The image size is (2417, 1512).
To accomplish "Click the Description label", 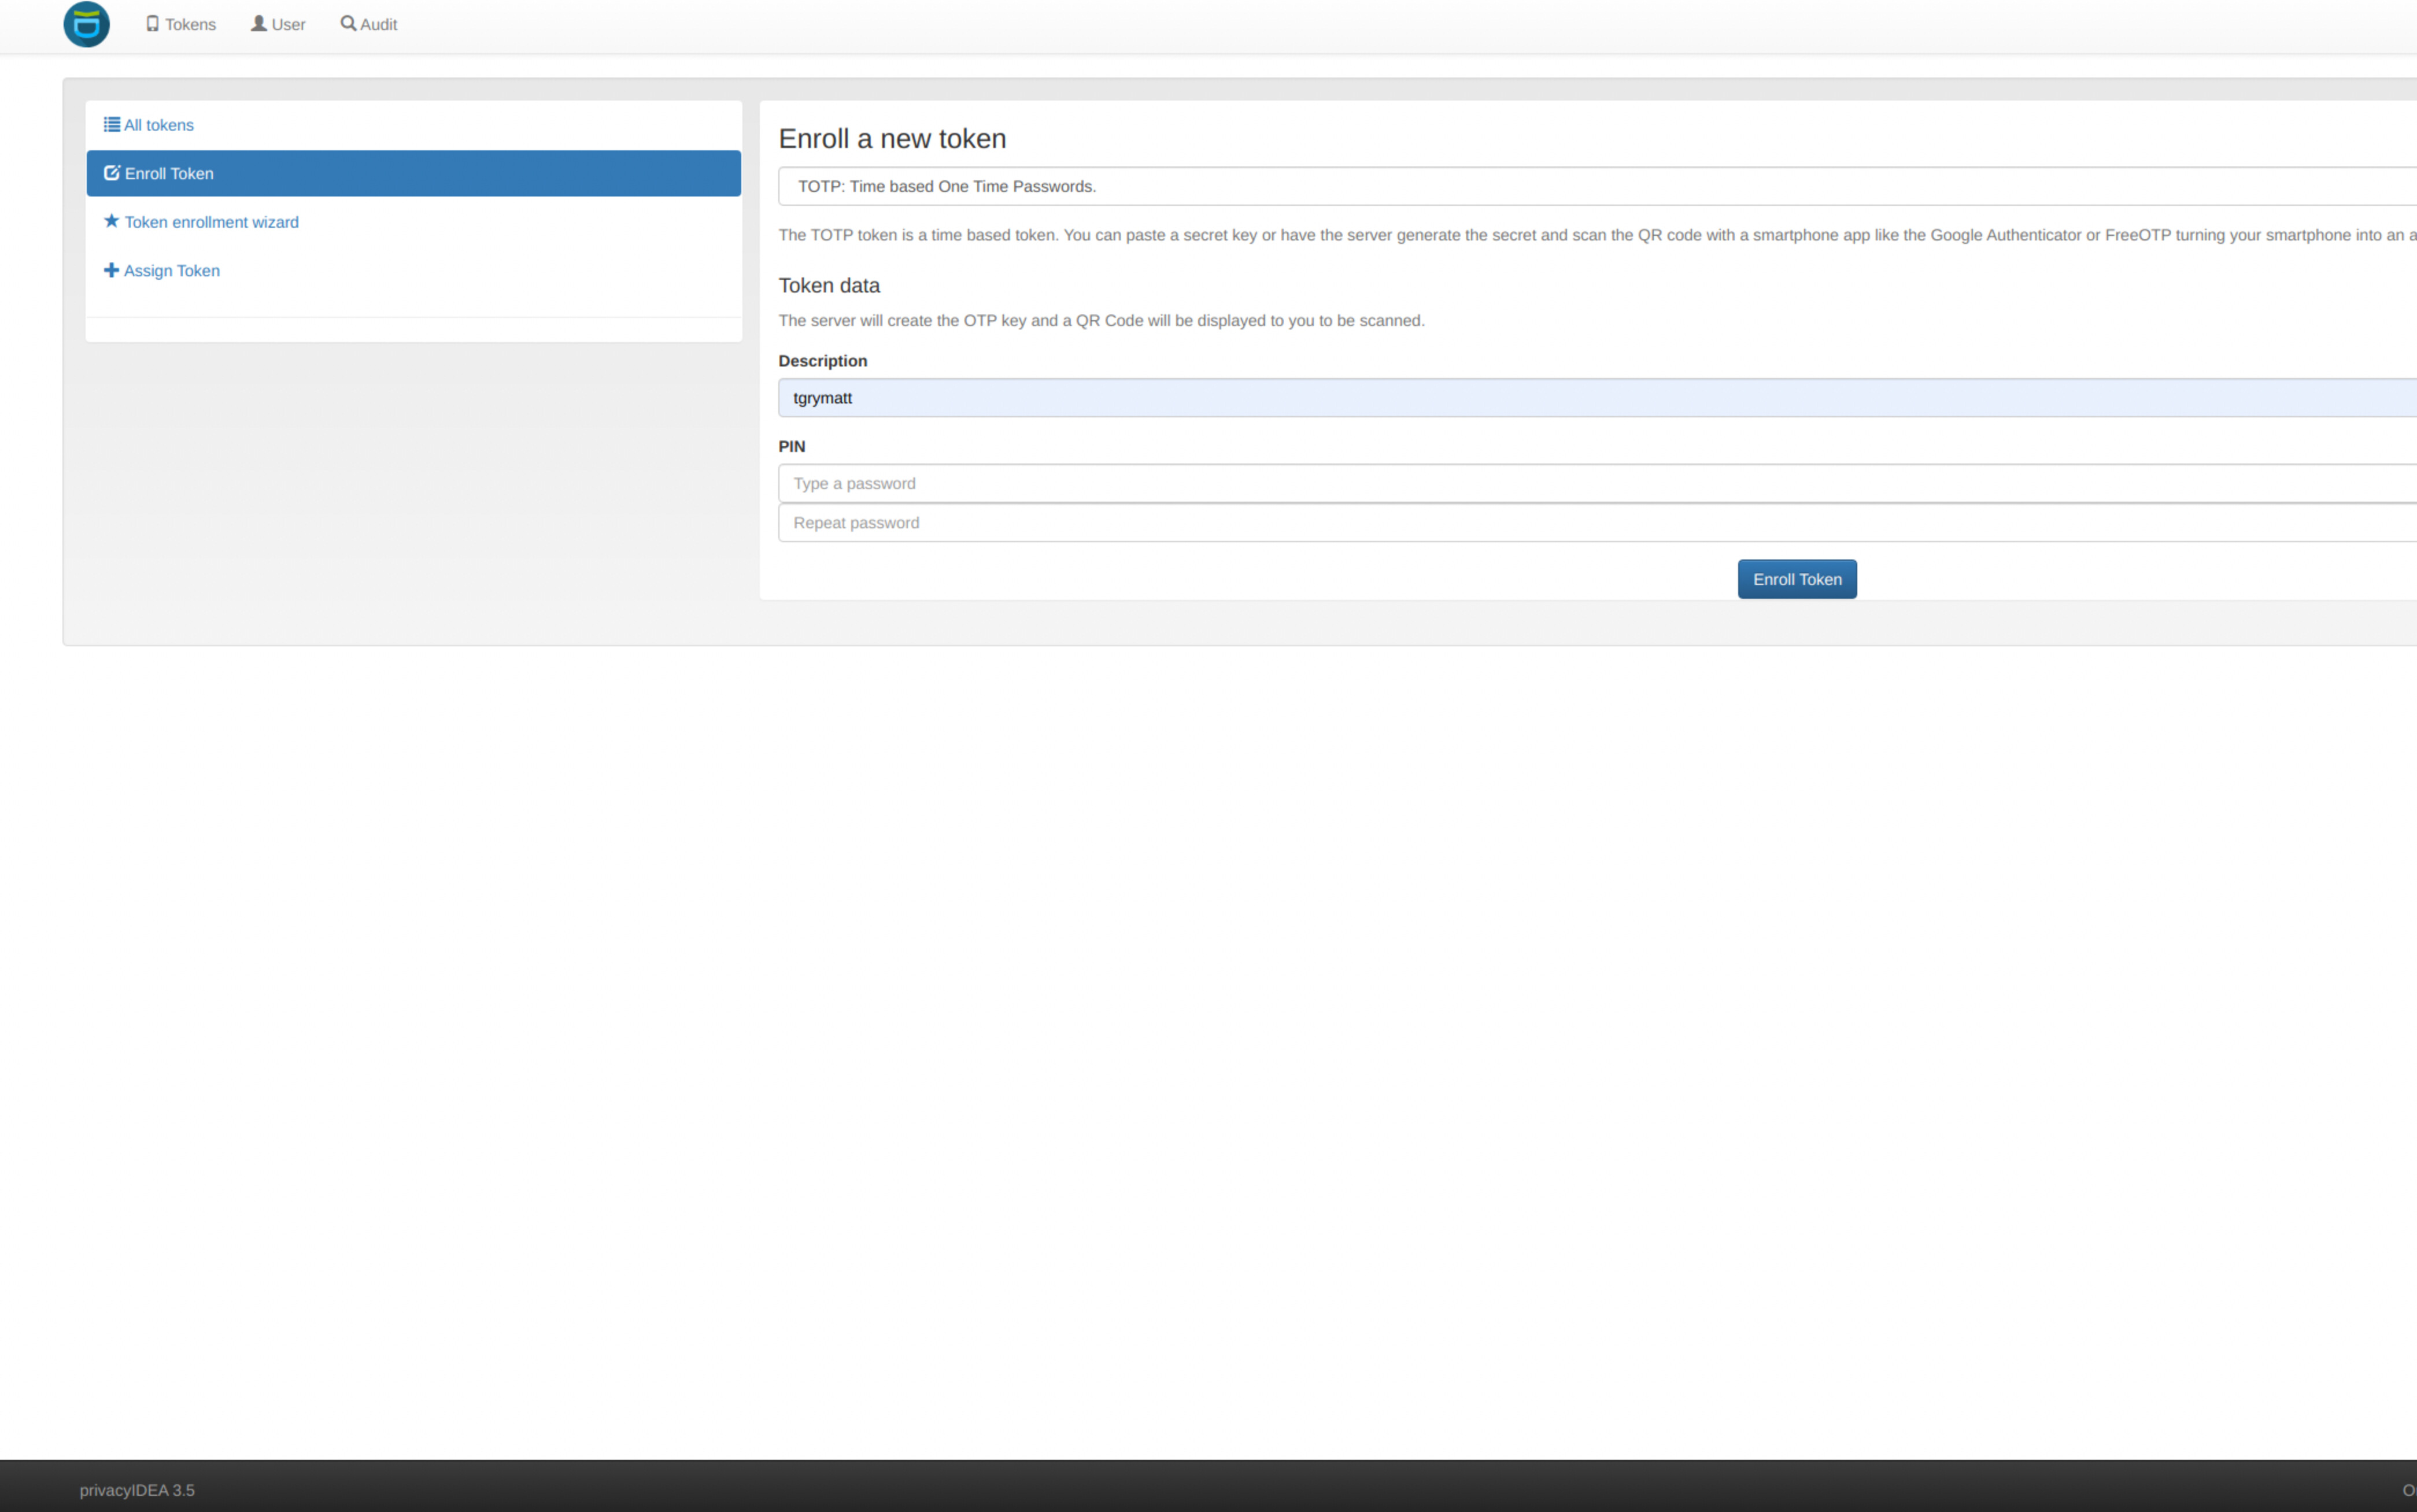I will coord(822,361).
